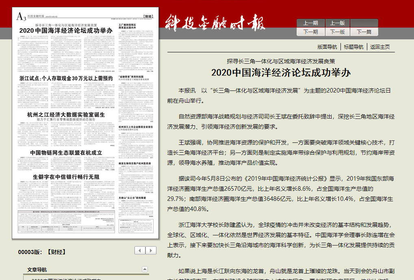This screenshot has width=414, height=280.
Task: Go to next article with 下一篇
Action: tap(364, 32)
